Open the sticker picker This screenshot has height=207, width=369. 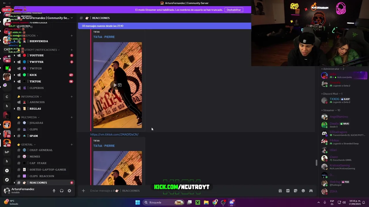[295, 191]
